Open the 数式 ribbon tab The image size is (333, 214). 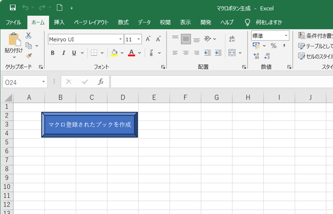(123, 22)
